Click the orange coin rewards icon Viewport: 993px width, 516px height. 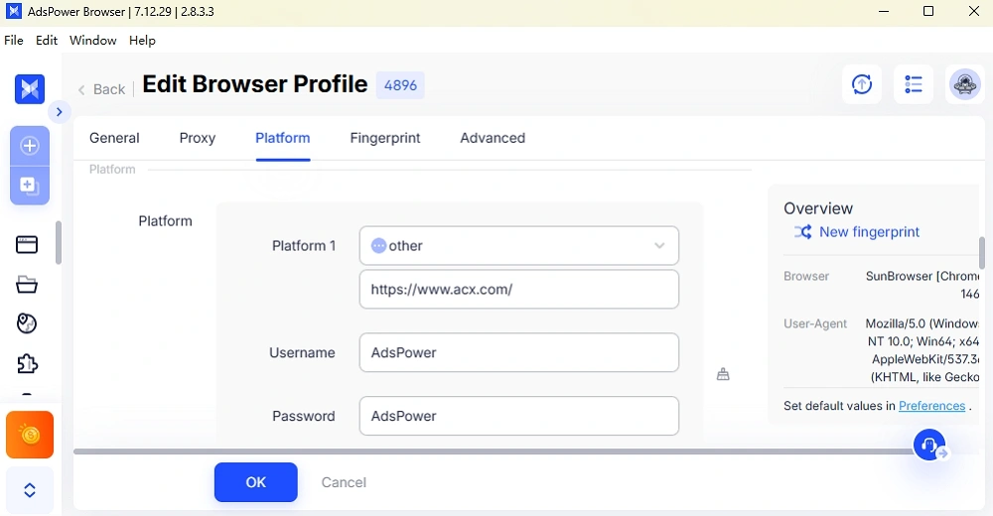click(x=30, y=435)
